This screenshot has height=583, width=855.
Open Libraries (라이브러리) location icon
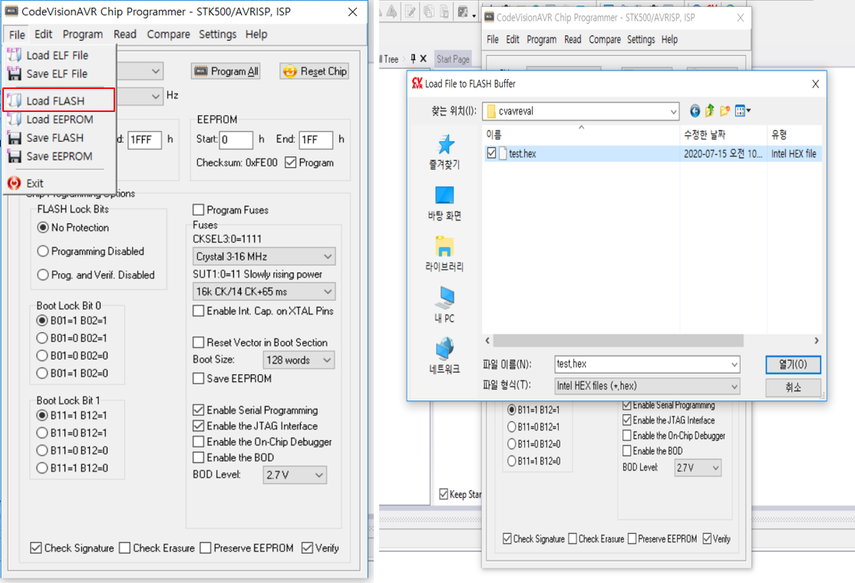(445, 246)
